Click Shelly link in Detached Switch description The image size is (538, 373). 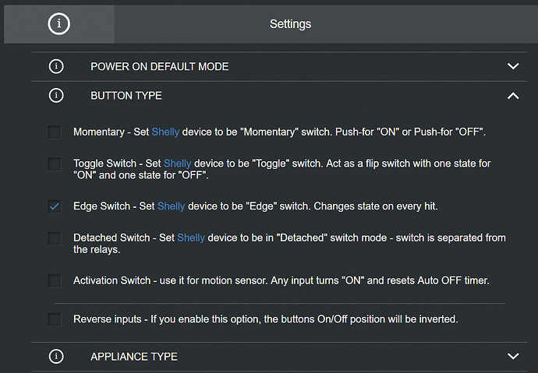(x=191, y=238)
